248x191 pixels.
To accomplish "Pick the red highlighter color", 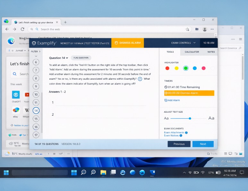I will (x=167, y=68).
